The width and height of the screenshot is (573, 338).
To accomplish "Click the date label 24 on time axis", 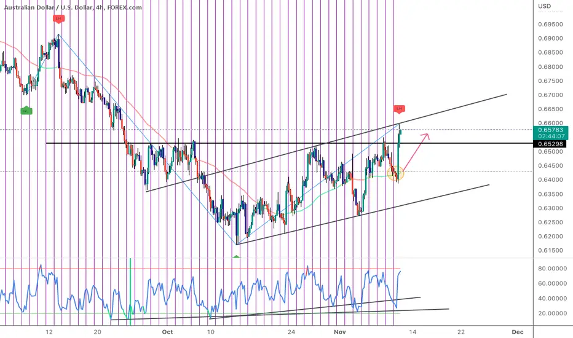I will 291,332.
